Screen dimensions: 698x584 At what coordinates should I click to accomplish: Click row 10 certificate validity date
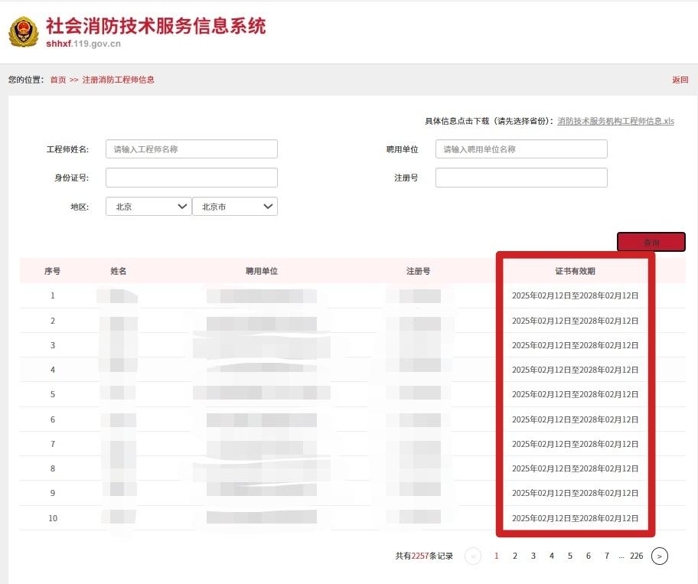click(575, 518)
